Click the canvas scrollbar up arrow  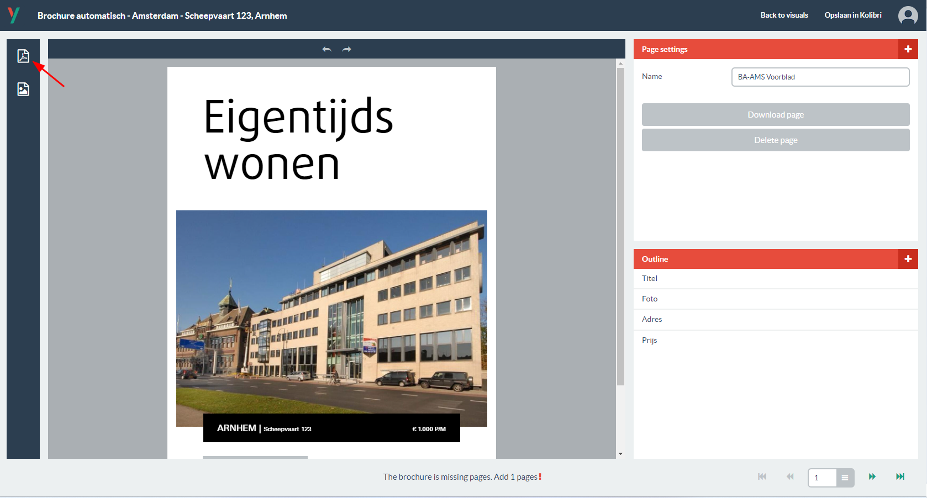tap(621, 63)
